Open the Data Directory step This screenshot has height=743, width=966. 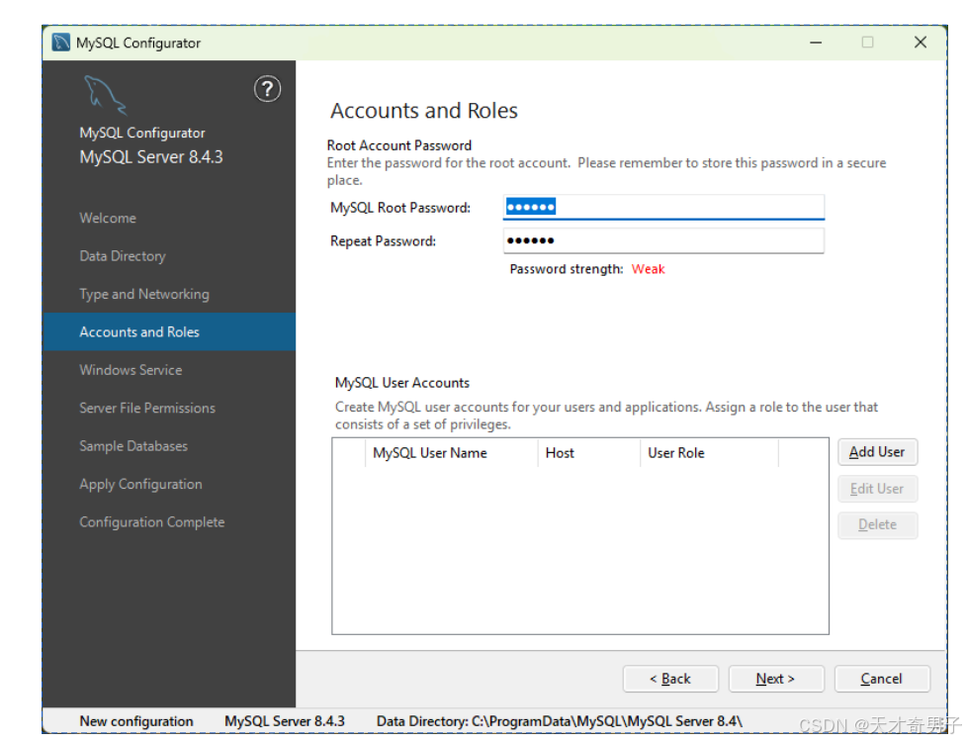coord(123,256)
